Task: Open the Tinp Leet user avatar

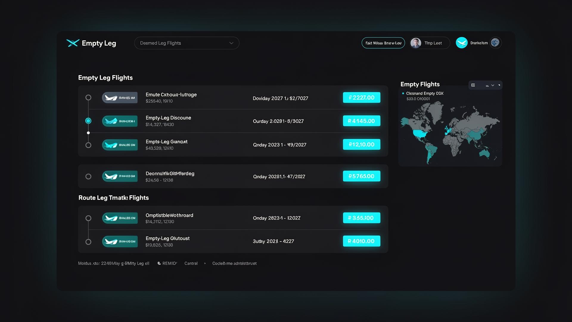Action: [416, 43]
